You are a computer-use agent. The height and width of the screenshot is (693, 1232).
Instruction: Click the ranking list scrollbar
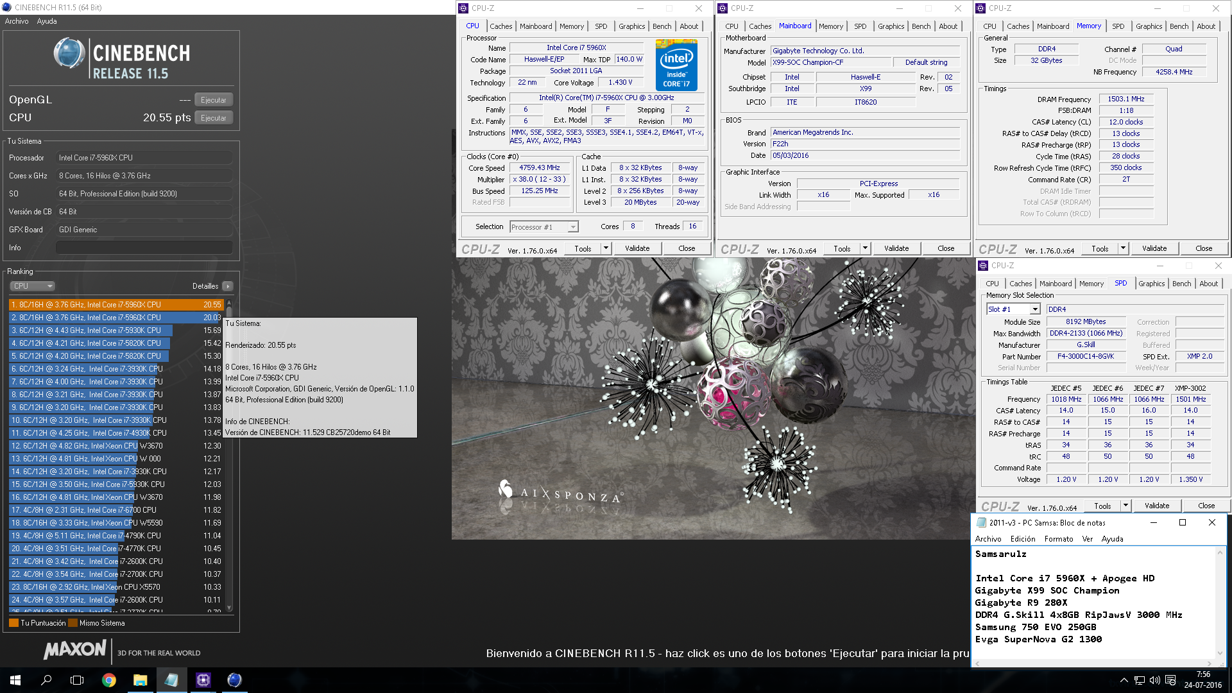(229, 456)
